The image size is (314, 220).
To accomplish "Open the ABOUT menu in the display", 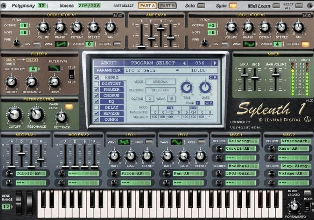I will pos(109,63).
